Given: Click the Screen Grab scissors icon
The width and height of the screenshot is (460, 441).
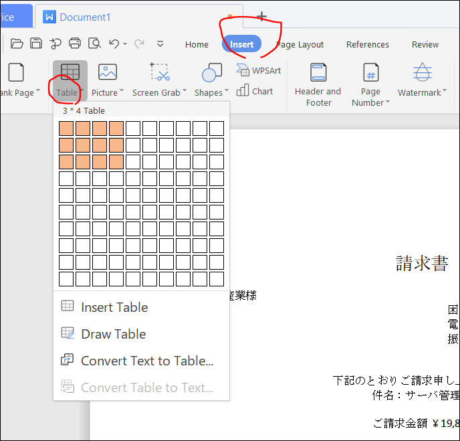Looking at the screenshot, I should click(x=160, y=72).
